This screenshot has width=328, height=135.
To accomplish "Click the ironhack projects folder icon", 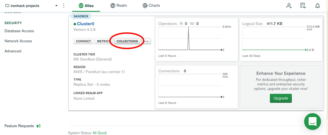I will coord(7,6).
